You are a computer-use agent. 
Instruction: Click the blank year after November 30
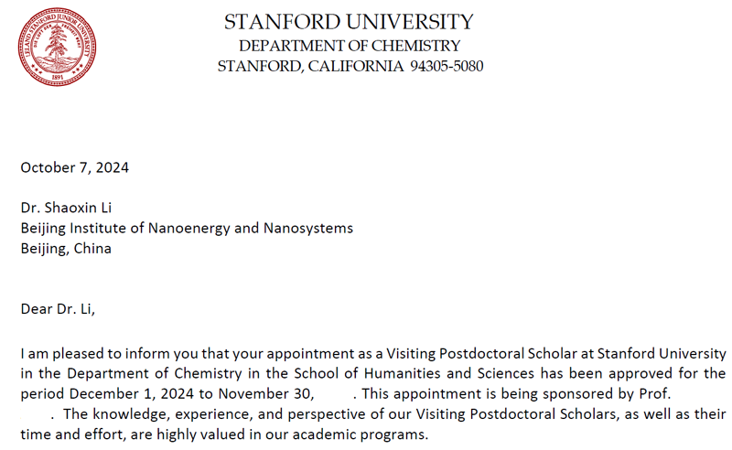[x=335, y=393]
